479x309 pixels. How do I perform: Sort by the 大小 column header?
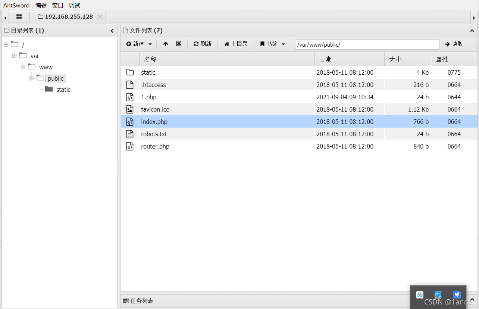tap(408, 59)
